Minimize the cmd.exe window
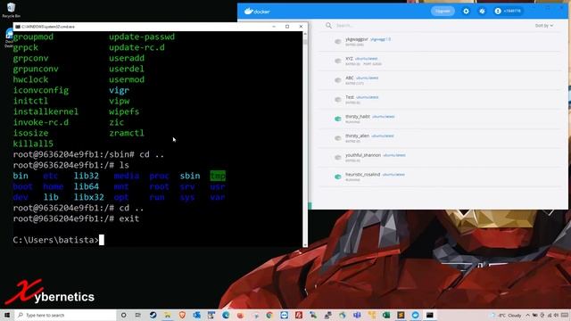 coord(274,27)
